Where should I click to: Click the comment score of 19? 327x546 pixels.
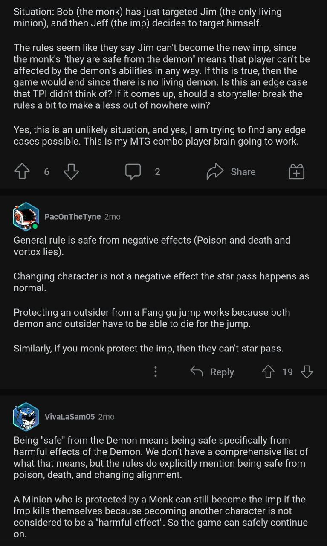coord(287,372)
